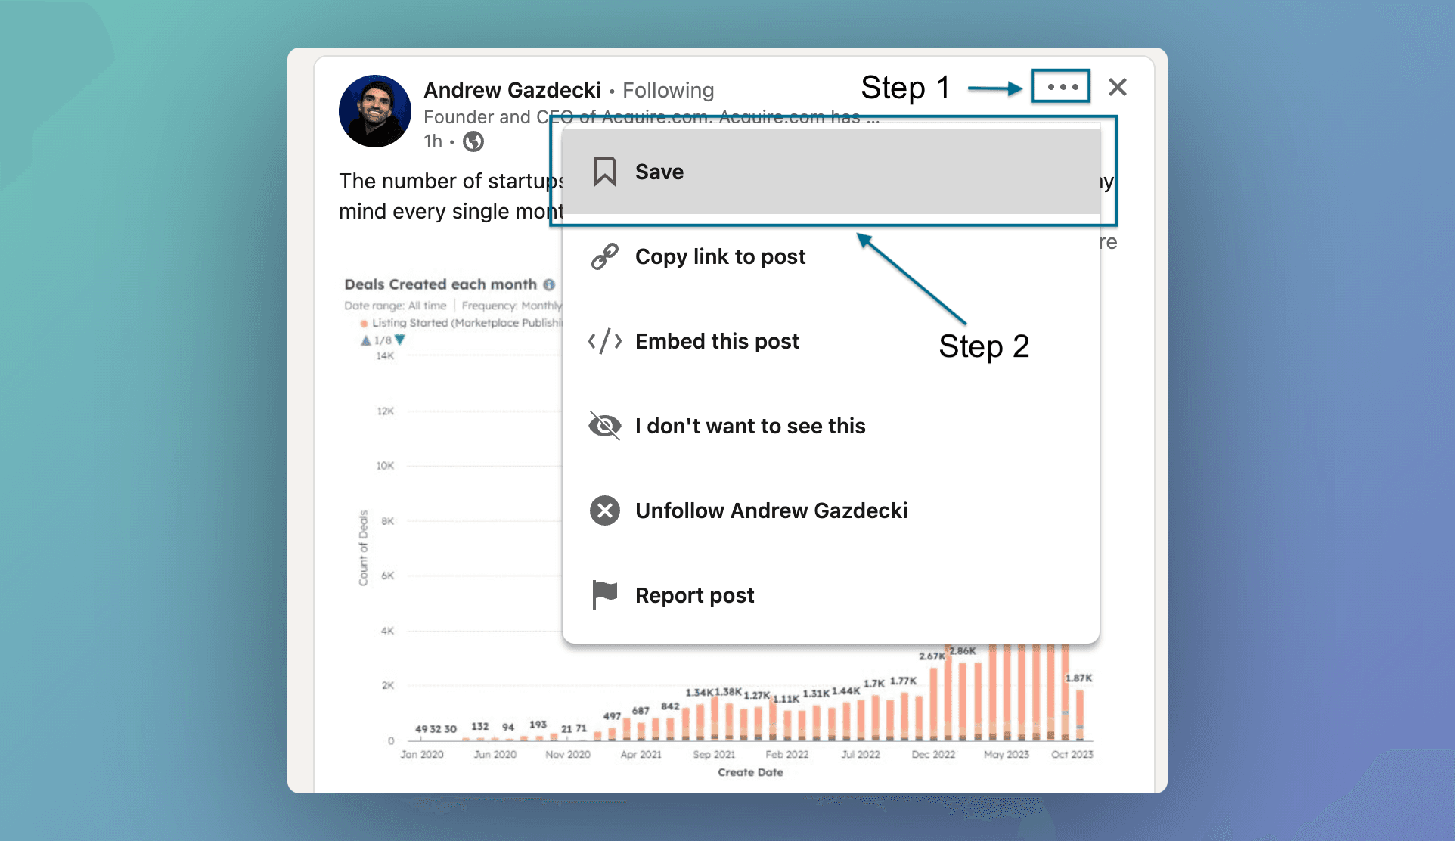Image resolution: width=1455 pixels, height=841 pixels.
Task: Click the hidden-eye icon for unwanted post
Action: (x=603, y=424)
